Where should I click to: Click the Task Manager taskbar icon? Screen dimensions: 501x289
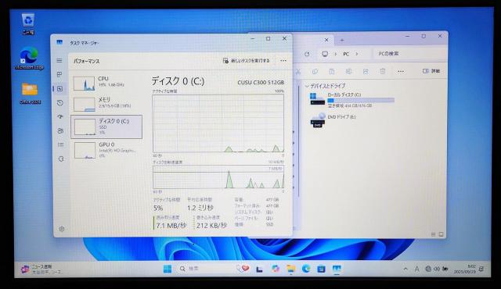(337, 269)
